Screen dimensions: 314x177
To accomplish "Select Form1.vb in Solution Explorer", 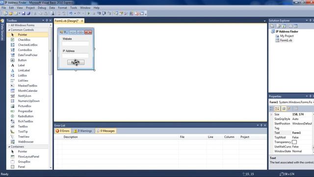I will pyautogui.click(x=286, y=40).
